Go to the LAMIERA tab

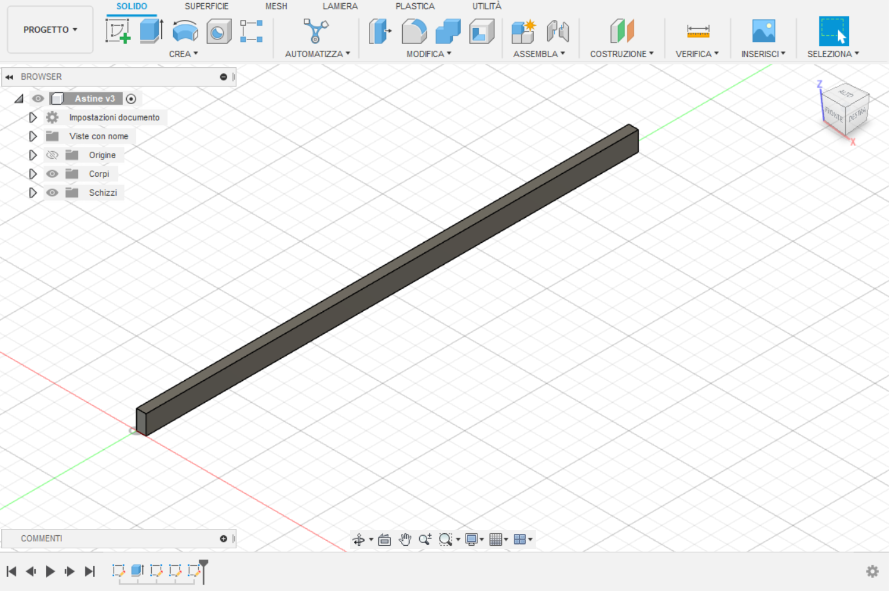click(340, 6)
